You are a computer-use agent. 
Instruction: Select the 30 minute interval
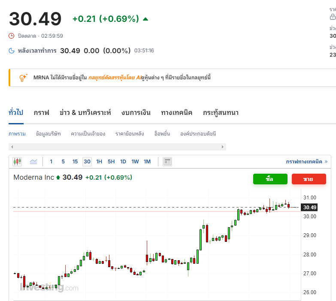(87, 162)
